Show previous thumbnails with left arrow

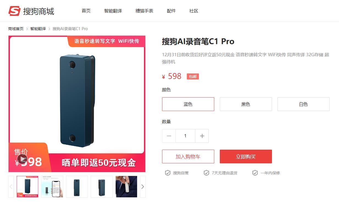tap(11, 187)
